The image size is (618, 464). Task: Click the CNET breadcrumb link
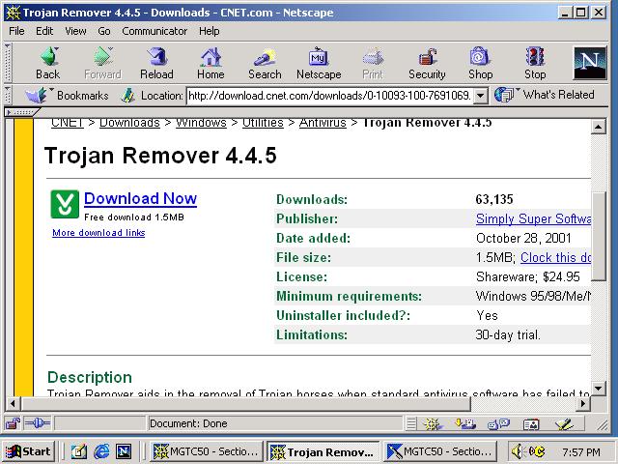point(67,123)
